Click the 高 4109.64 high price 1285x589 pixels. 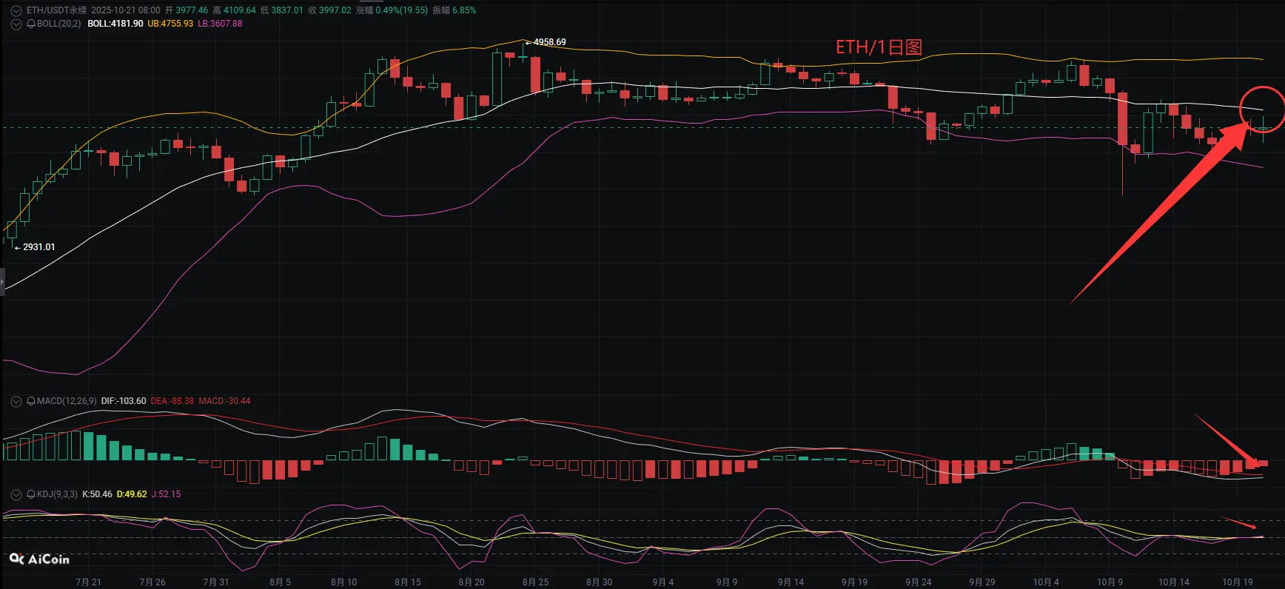coord(234,10)
